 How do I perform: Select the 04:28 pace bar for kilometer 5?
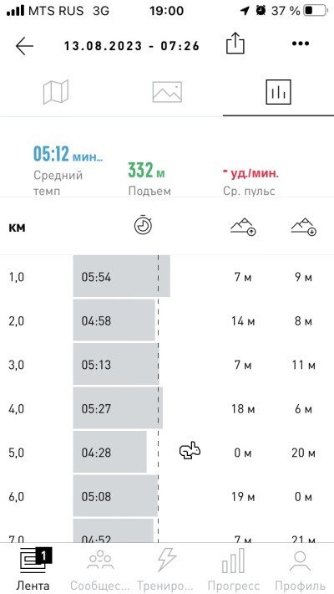pos(109,452)
